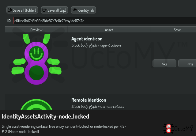Image resolution: width=196 pixels, height=136 pixels.
Task: Click the eye icon on Identity lab
Action: (x=75, y=10)
